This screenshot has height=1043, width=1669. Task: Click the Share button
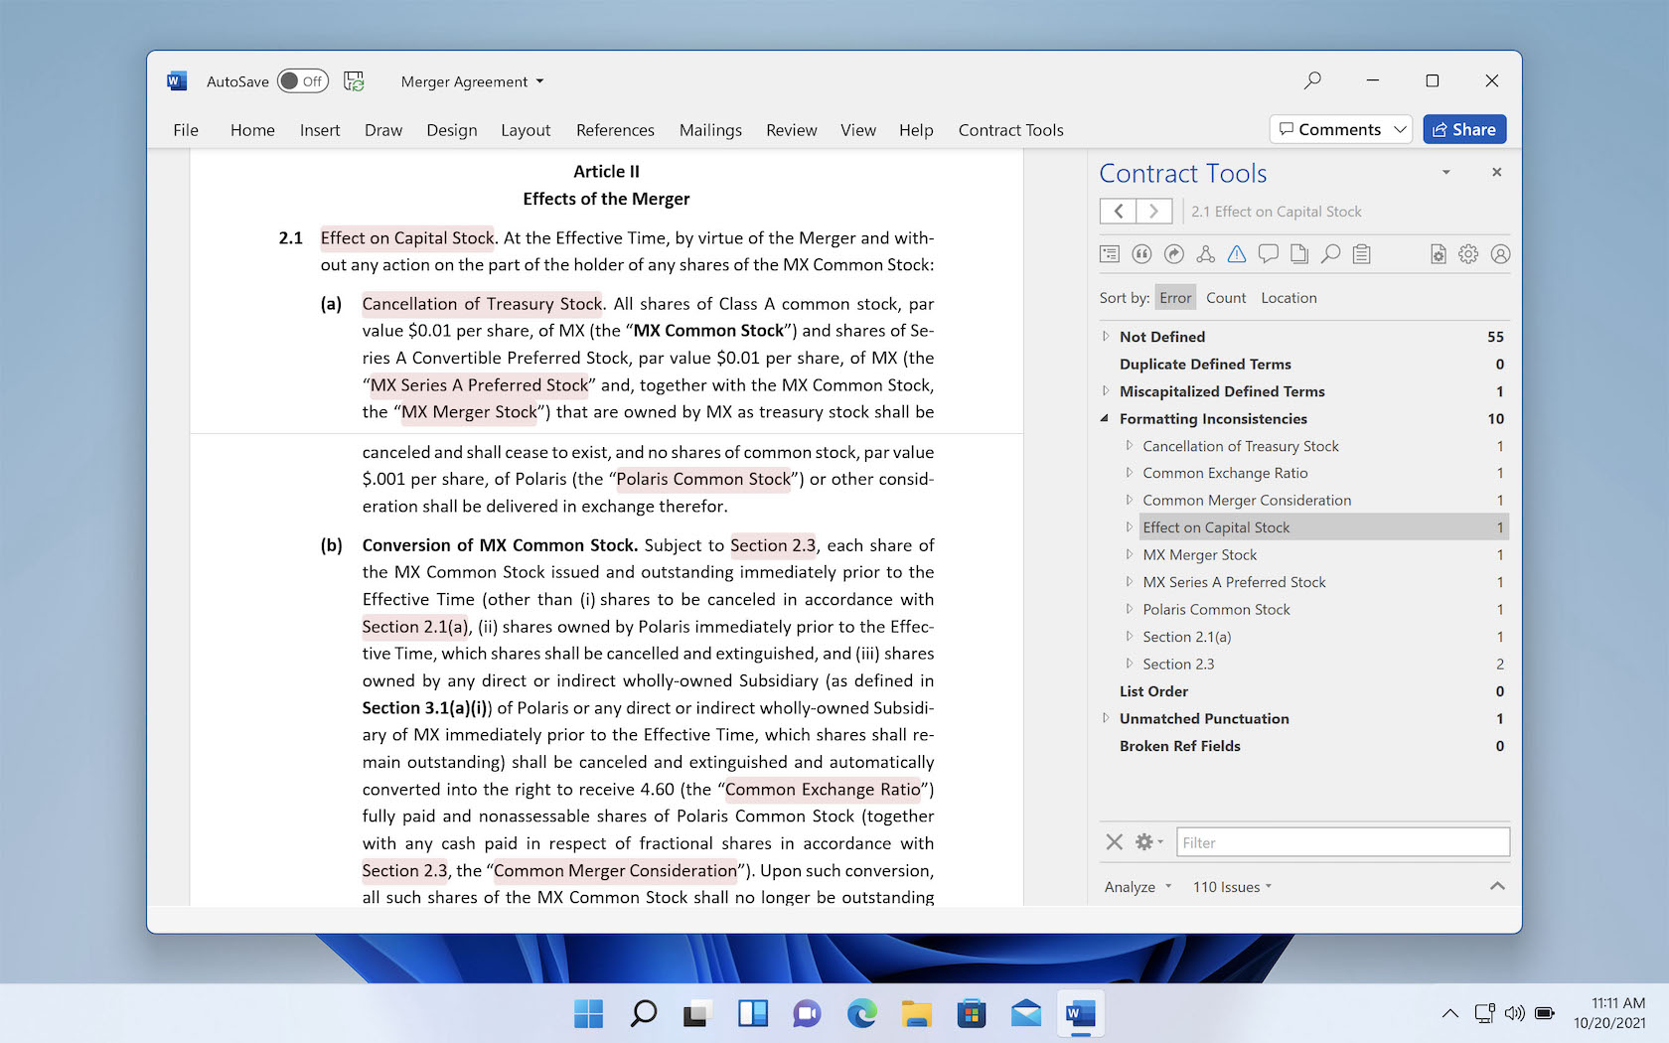(1464, 129)
